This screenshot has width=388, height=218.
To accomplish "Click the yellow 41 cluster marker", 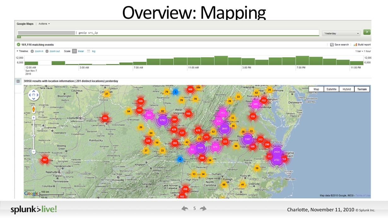I will tap(243, 185).
